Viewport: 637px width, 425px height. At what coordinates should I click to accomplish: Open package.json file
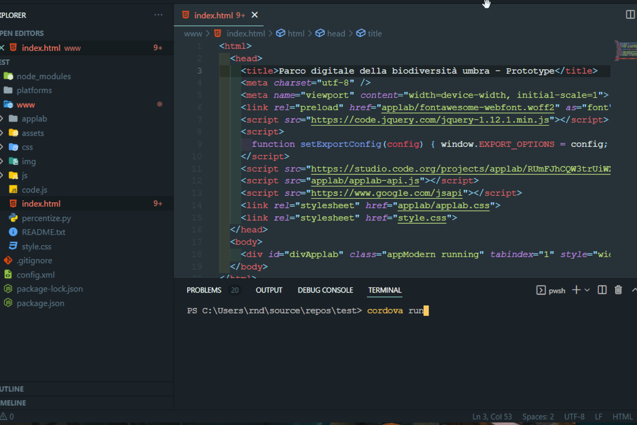(x=40, y=303)
